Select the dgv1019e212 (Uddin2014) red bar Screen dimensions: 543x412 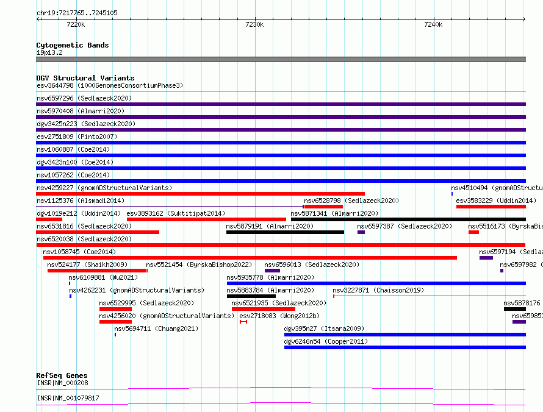click(49, 219)
